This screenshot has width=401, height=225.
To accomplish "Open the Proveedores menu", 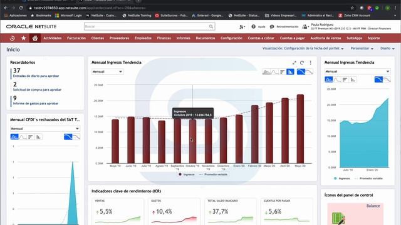I will tap(119, 38).
